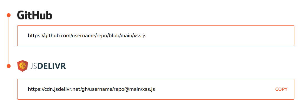
Task: Focus the GitHub URL input box
Action: [x=156, y=36]
